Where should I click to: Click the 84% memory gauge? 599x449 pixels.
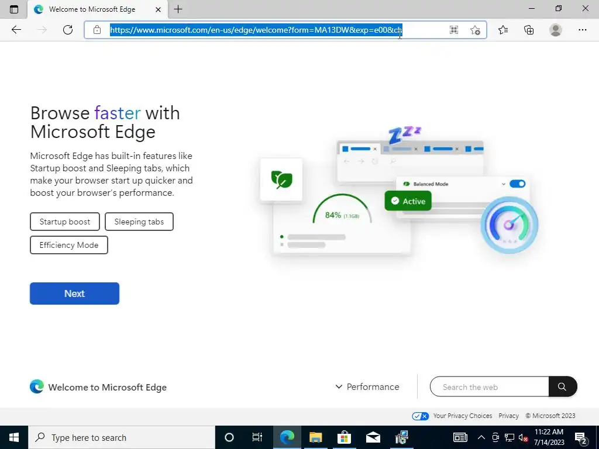pos(342,210)
